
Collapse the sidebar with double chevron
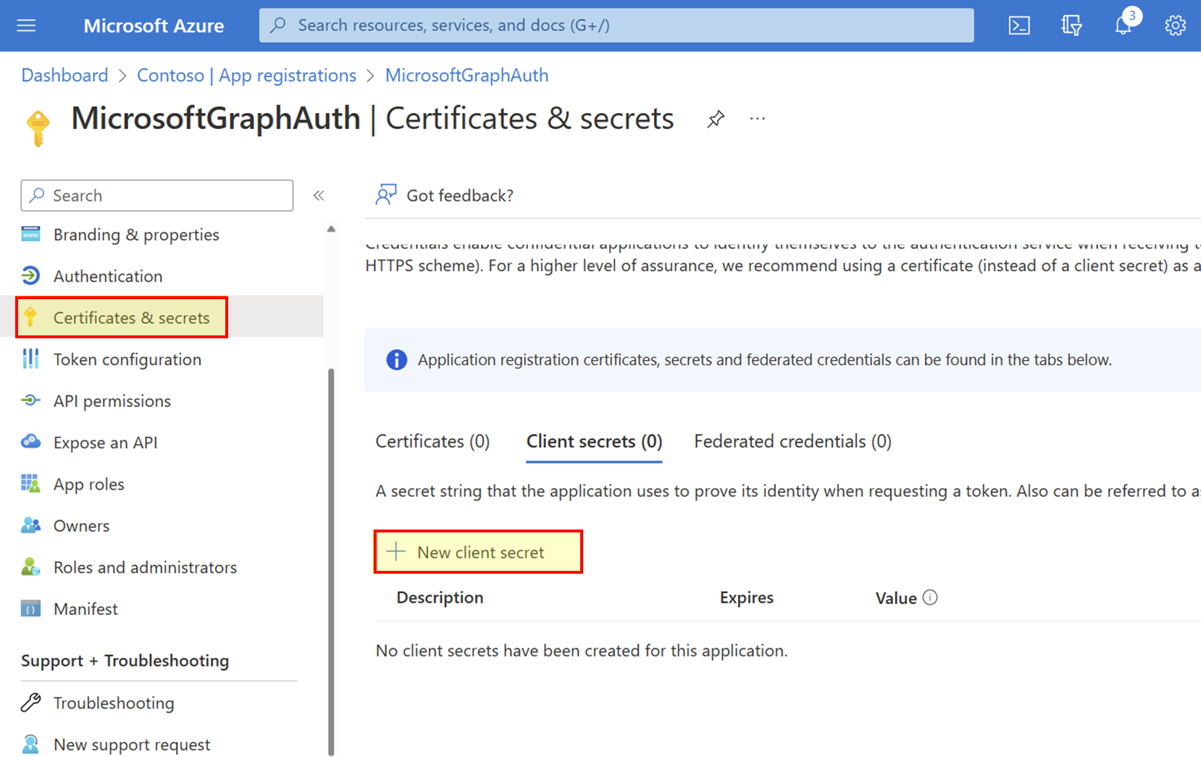pyautogui.click(x=319, y=196)
